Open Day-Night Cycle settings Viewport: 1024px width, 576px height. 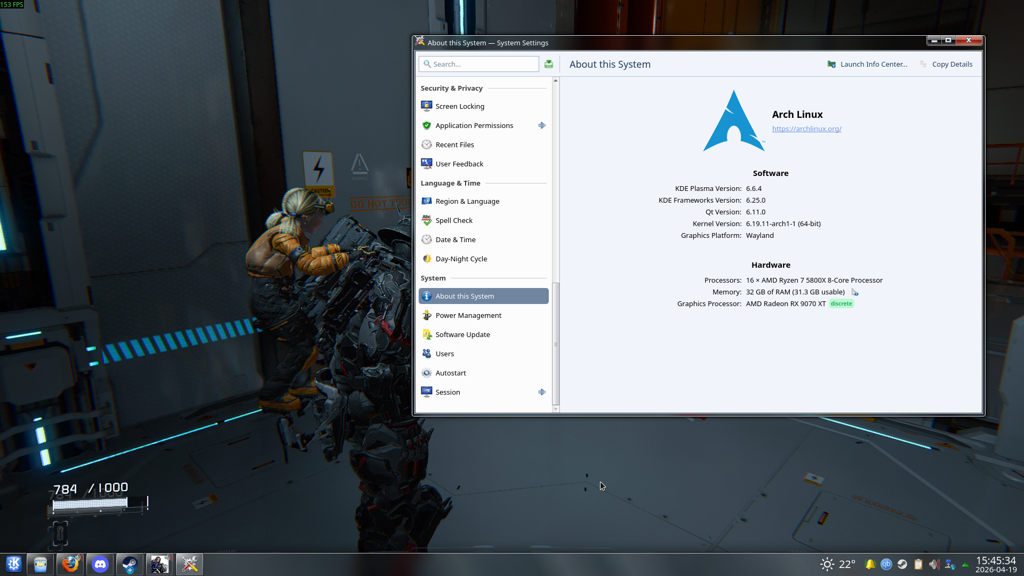(461, 259)
